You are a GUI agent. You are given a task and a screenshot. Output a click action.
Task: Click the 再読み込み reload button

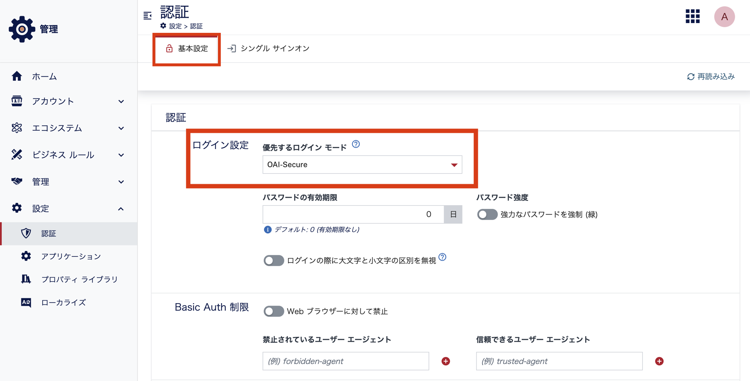click(711, 77)
